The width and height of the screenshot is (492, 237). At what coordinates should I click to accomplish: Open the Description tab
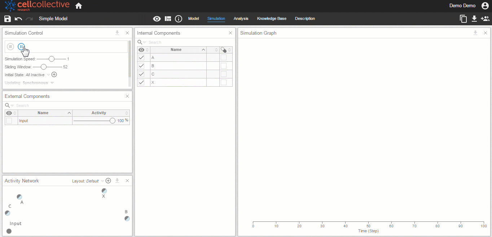pos(305,19)
